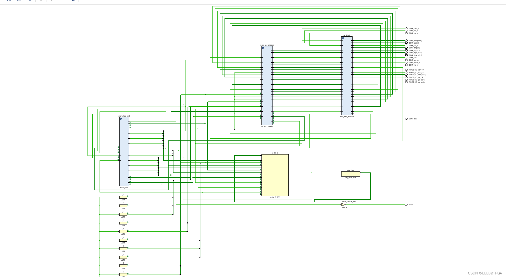Select the FIXED_IO_ps_srstb port symbol
The height and width of the screenshot is (277, 506).
(406, 82)
